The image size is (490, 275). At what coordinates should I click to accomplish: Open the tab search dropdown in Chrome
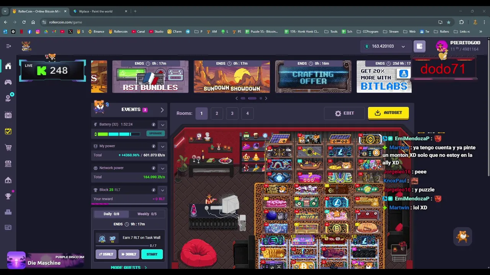tap(5, 11)
